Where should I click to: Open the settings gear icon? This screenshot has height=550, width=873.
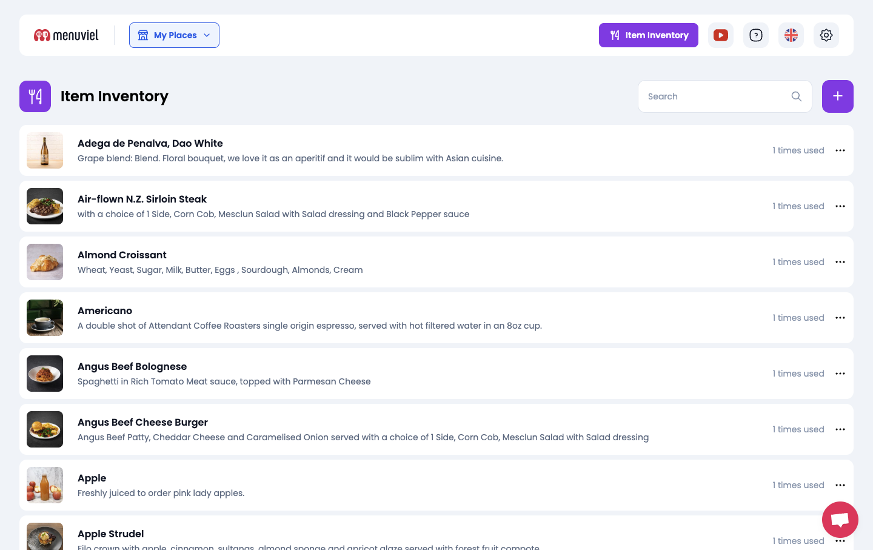(826, 35)
